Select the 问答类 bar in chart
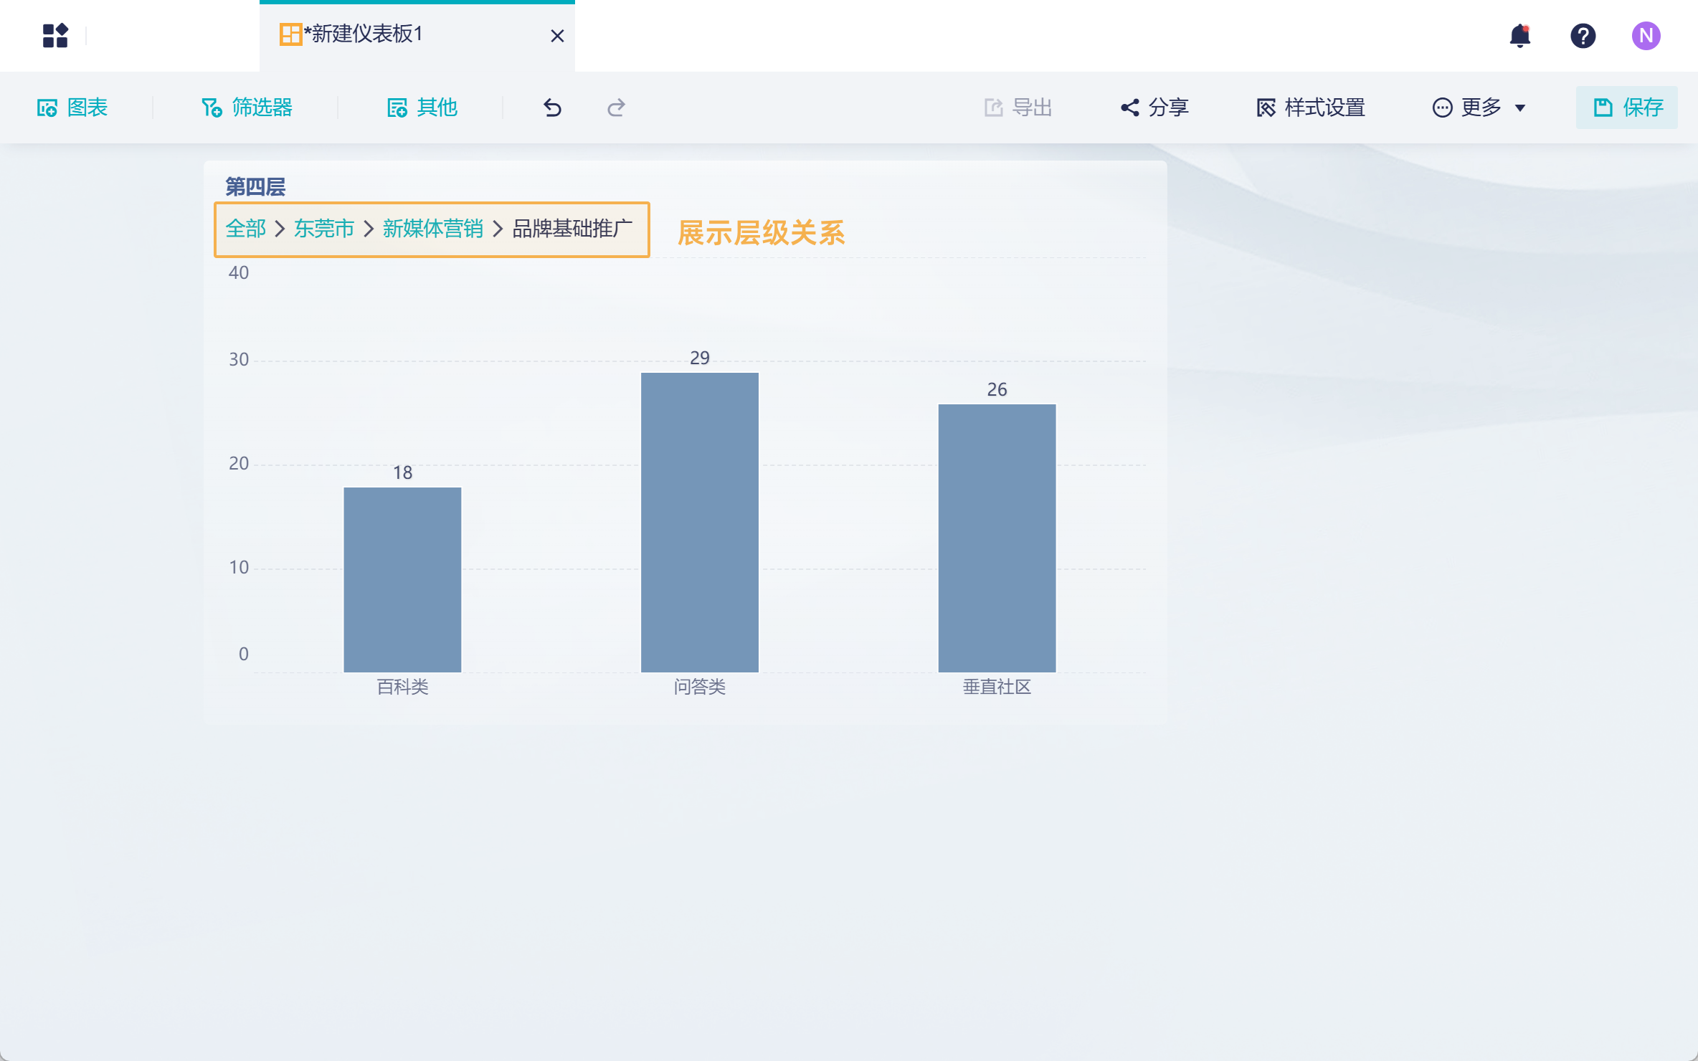 click(x=700, y=522)
